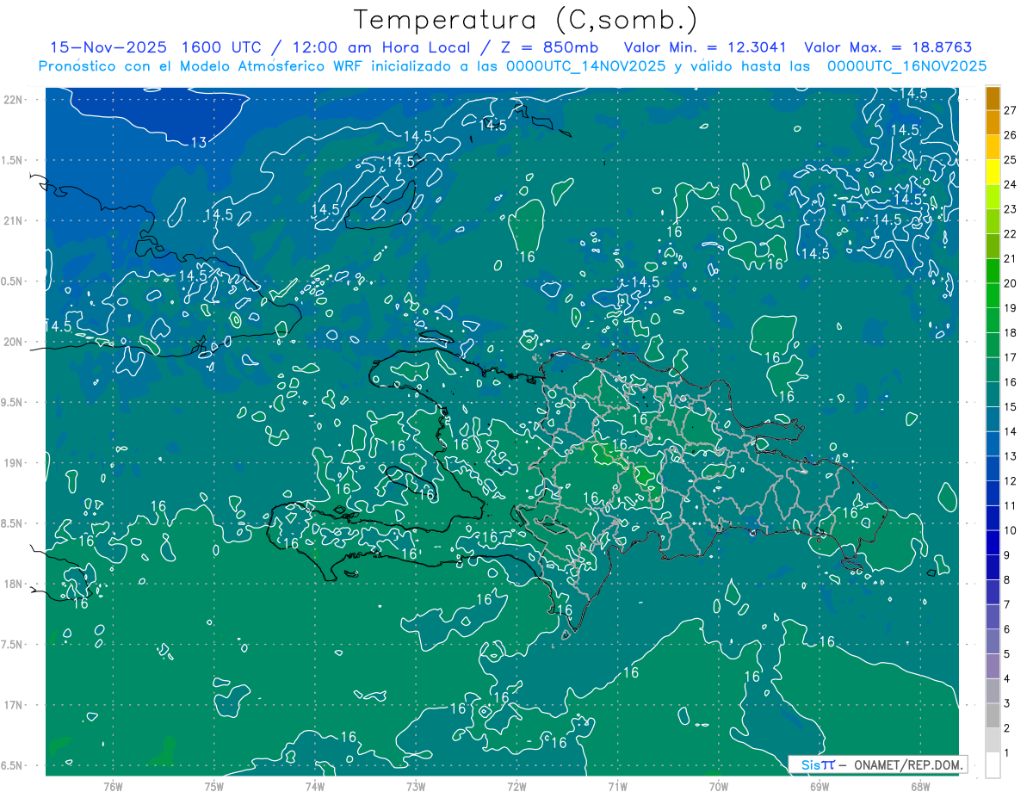Click the '27' value on the color legend
The height and width of the screenshot is (798, 1033).
click(x=1011, y=110)
